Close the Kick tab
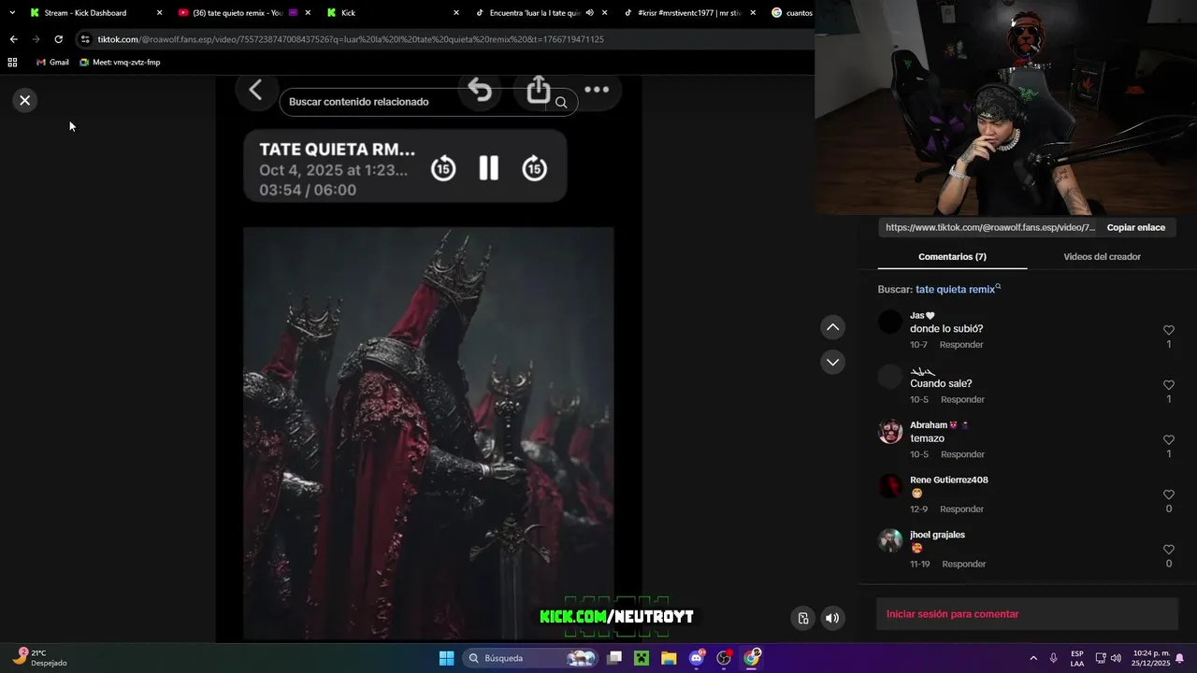 tap(456, 13)
